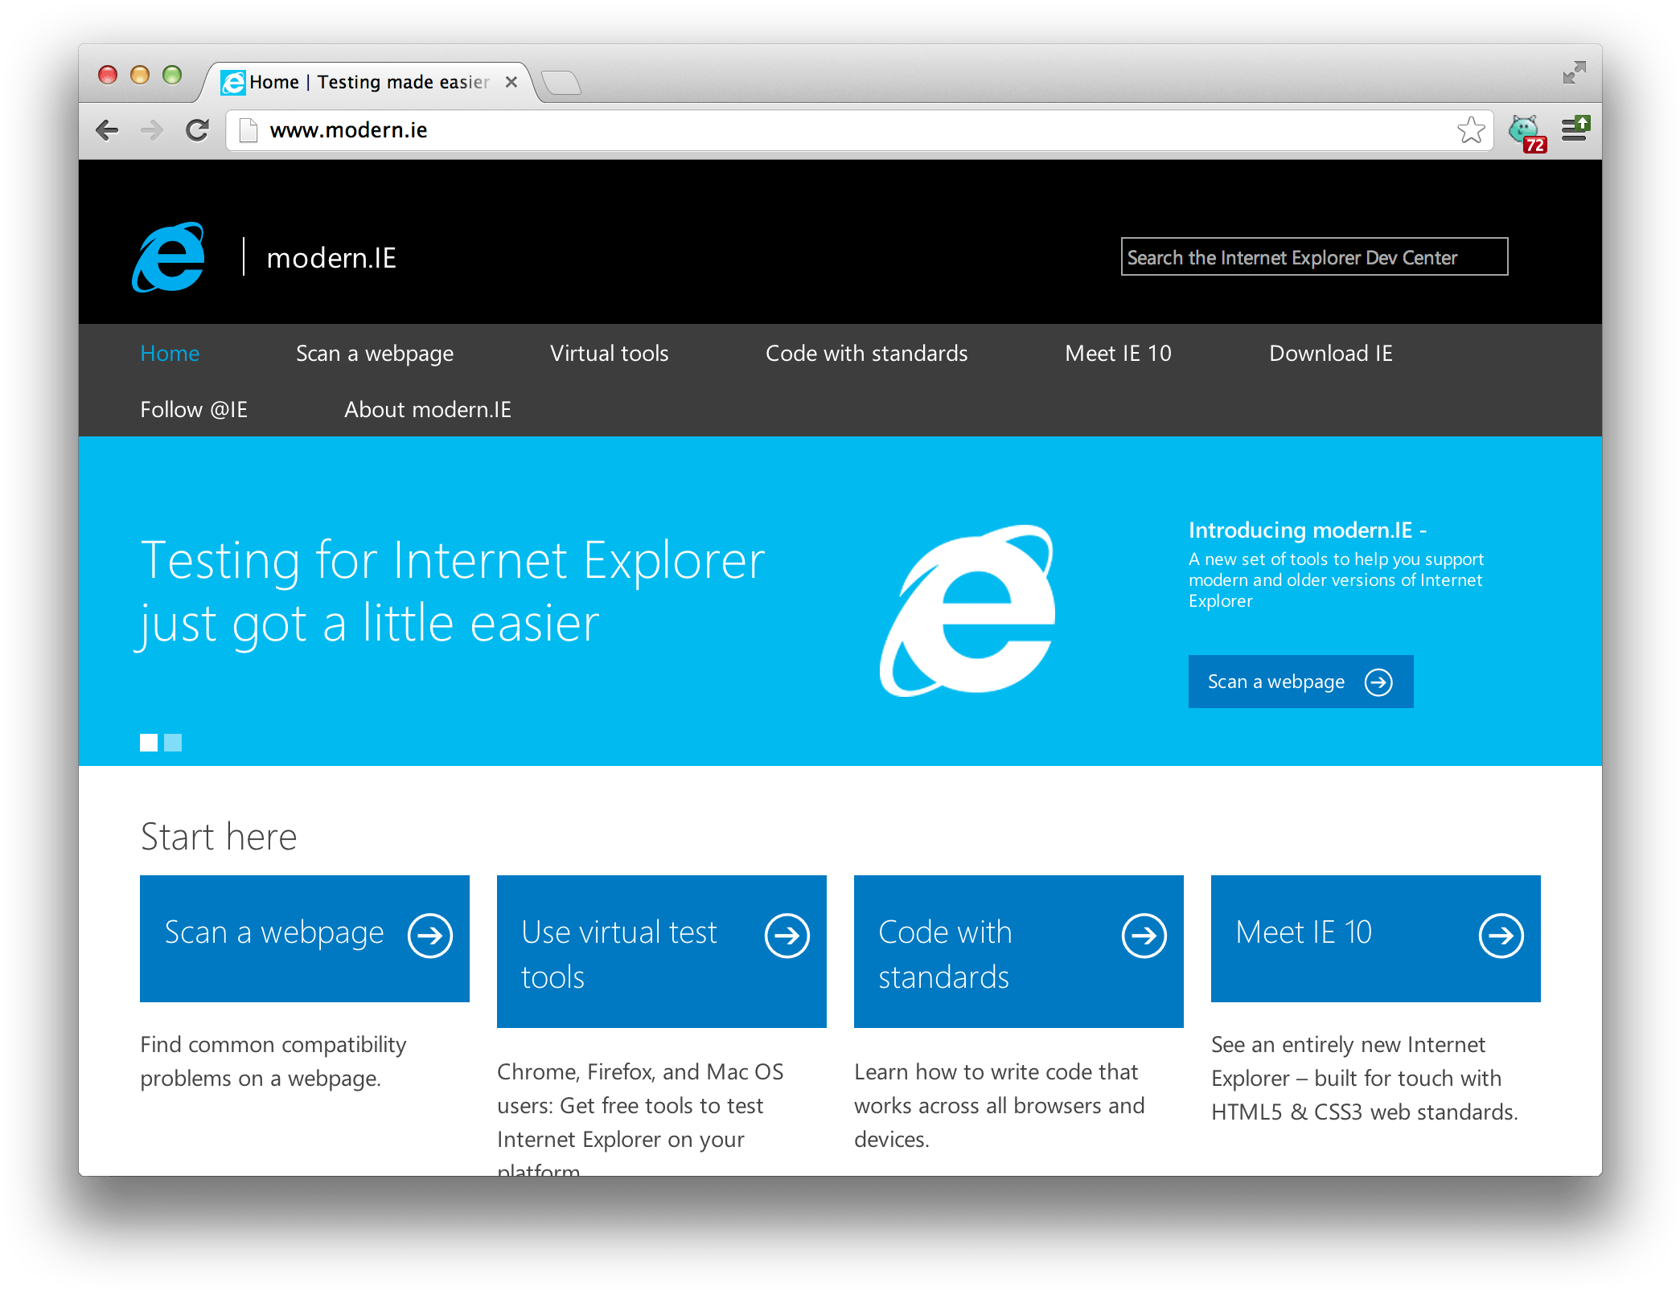Reload the current page
The width and height of the screenshot is (1680, 1290).
[197, 130]
